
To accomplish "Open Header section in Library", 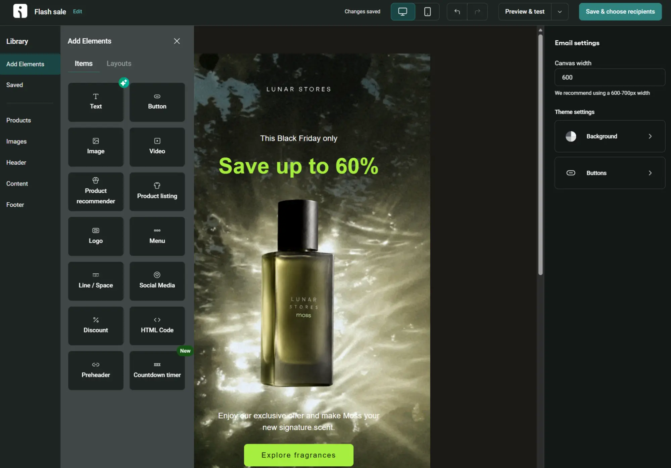I will tap(16, 162).
